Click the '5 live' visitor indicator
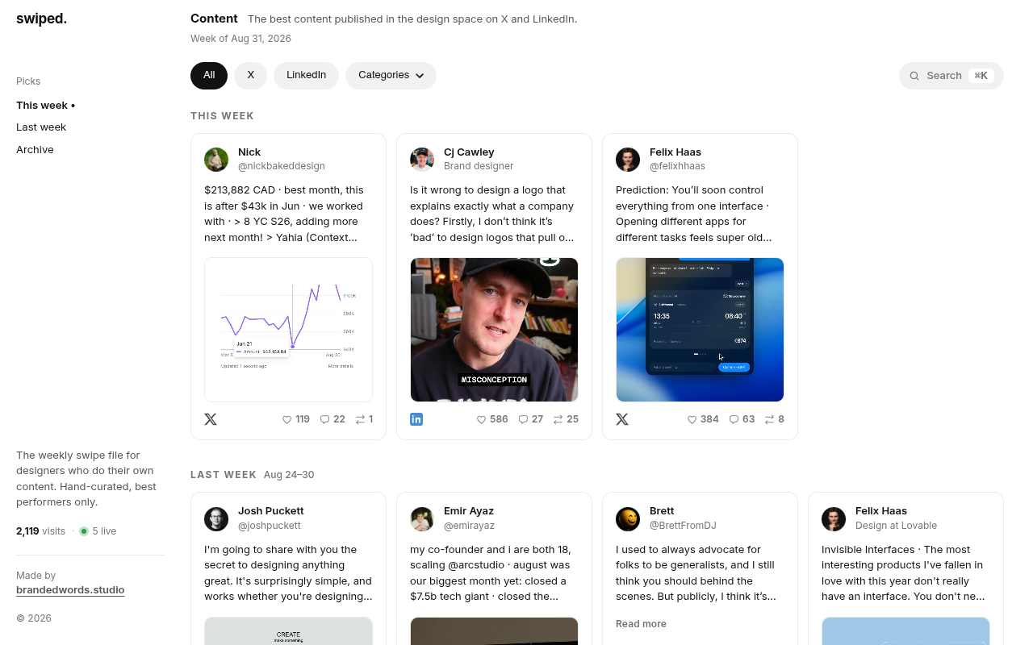Image resolution: width=1033 pixels, height=645 pixels. (98, 531)
